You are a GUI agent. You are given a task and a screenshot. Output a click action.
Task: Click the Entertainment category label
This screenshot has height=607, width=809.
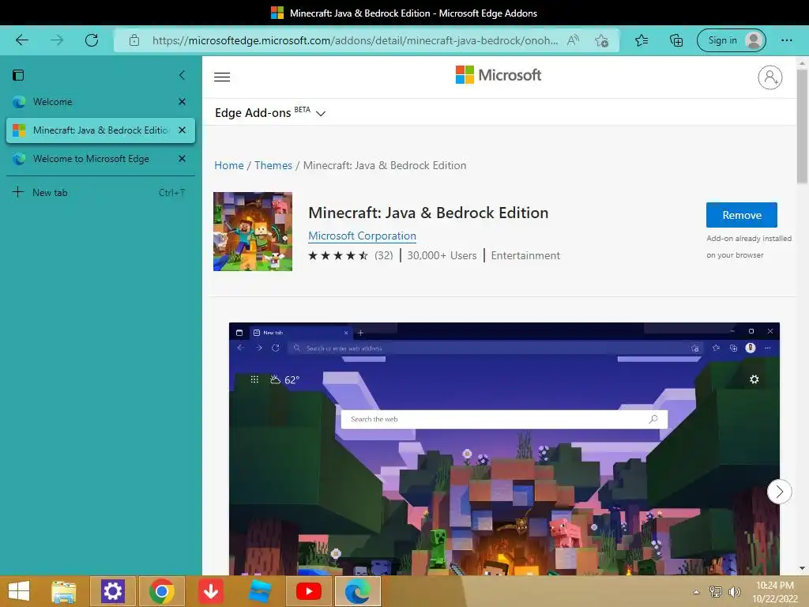click(525, 255)
